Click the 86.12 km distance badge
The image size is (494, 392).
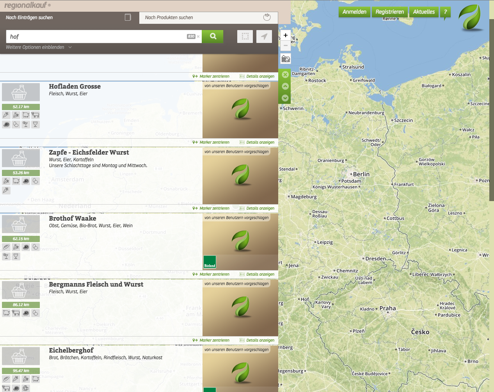(21, 305)
